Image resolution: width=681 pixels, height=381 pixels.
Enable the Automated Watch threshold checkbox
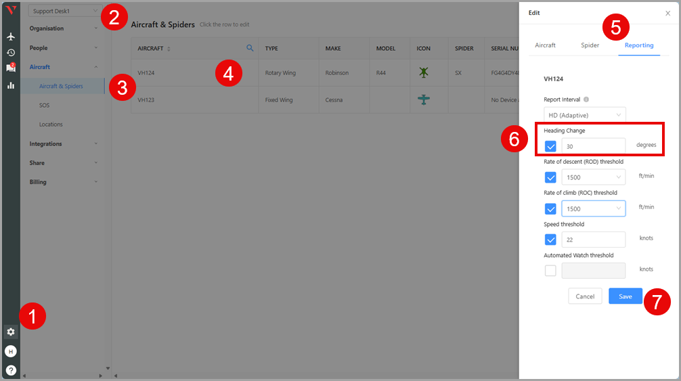[x=550, y=271]
